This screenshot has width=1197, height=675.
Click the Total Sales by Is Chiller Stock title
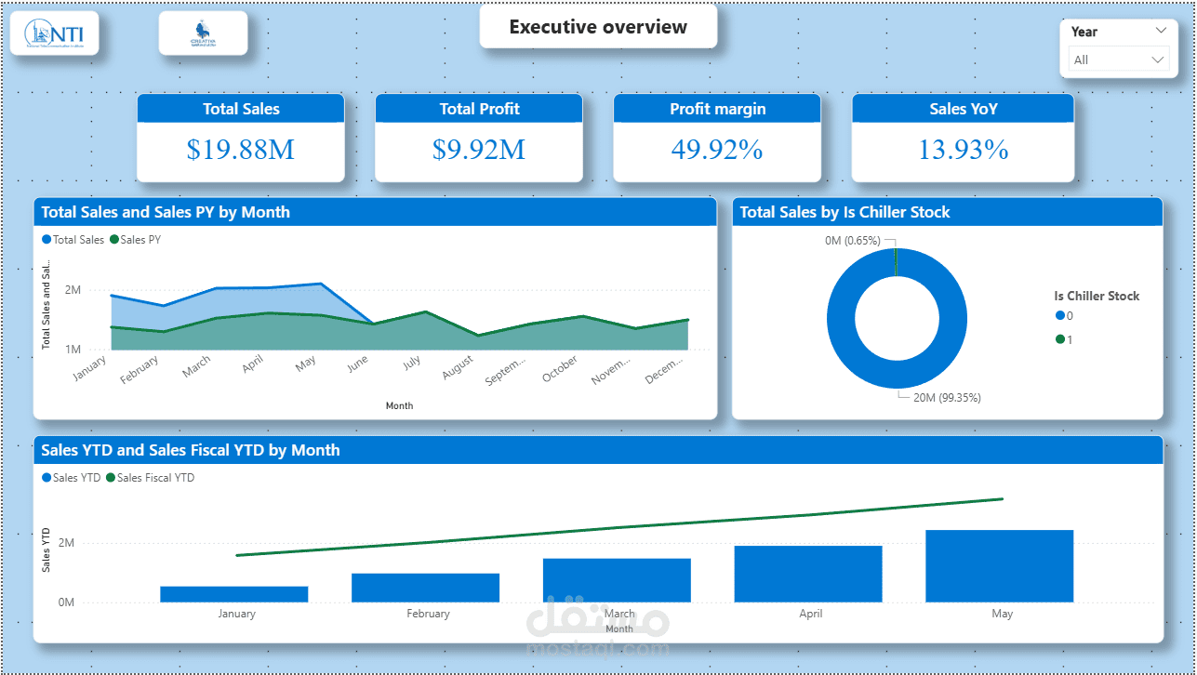[x=845, y=212]
